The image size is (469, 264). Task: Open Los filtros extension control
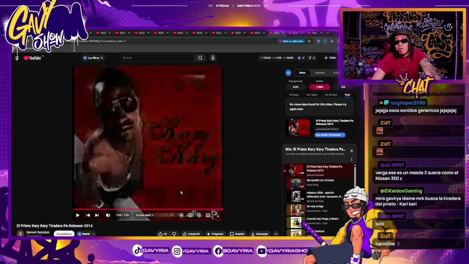click(x=93, y=58)
